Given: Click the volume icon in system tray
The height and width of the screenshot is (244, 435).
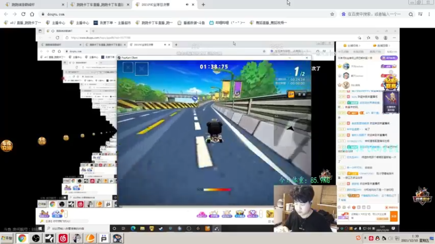Looking at the screenshot, I should tap(390, 238).
